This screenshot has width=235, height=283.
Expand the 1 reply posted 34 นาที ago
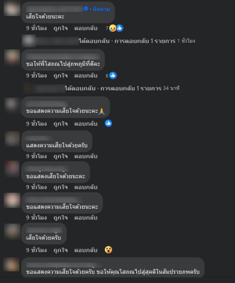click(122, 88)
